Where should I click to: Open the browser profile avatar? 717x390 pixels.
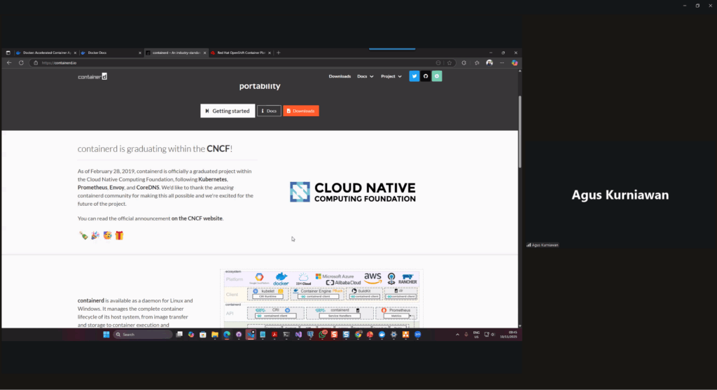489,62
